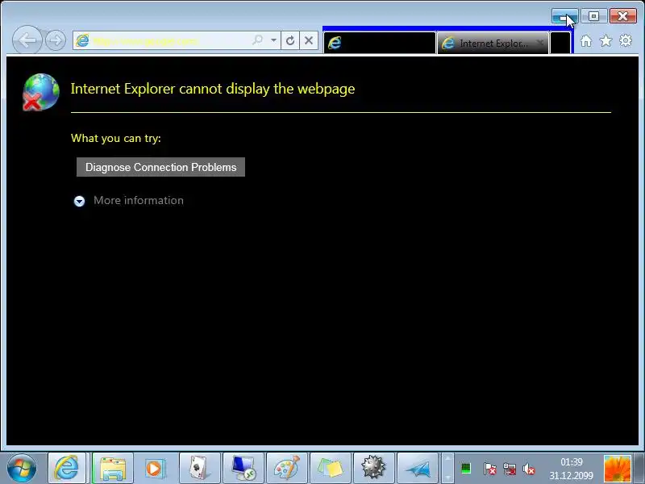Click the Show desktop strip at taskbar end
The width and height of the screenshot is (645, 484).
pyautogui.click(x=639, y=468)
